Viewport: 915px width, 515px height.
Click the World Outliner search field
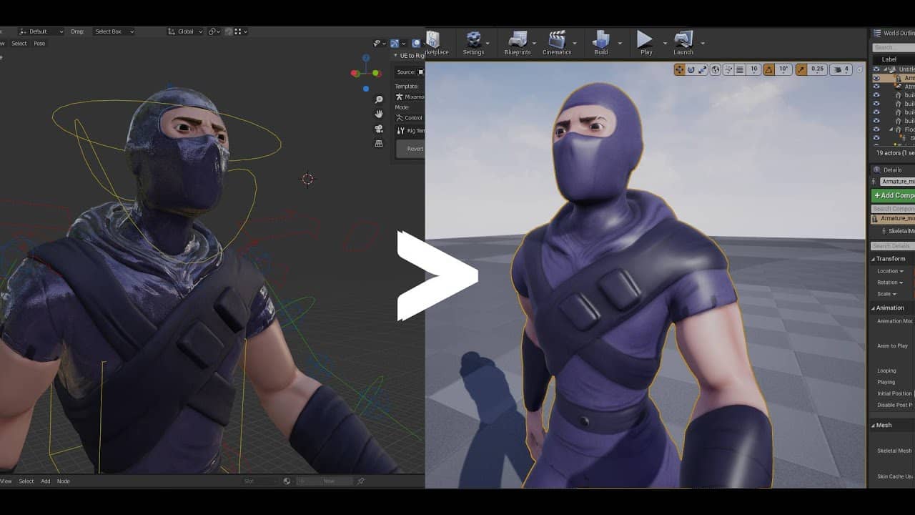coord(893,48)
